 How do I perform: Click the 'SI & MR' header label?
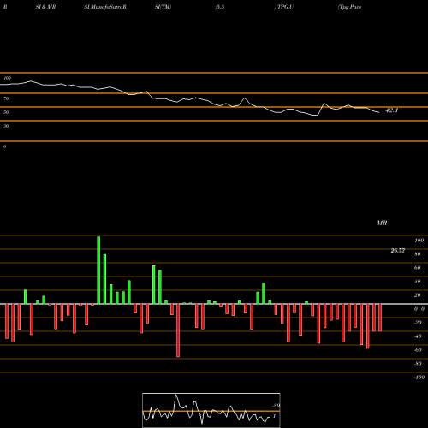(45, 7)
